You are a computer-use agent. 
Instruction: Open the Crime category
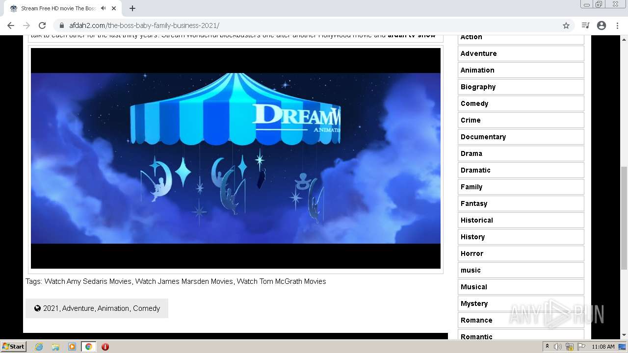[521, 120]
